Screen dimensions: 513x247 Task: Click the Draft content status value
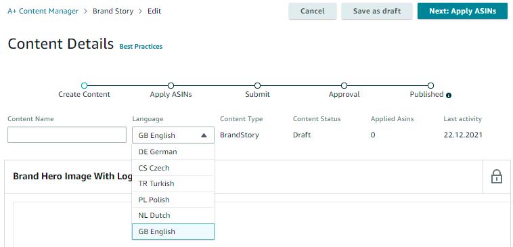(x=302, y=135)
